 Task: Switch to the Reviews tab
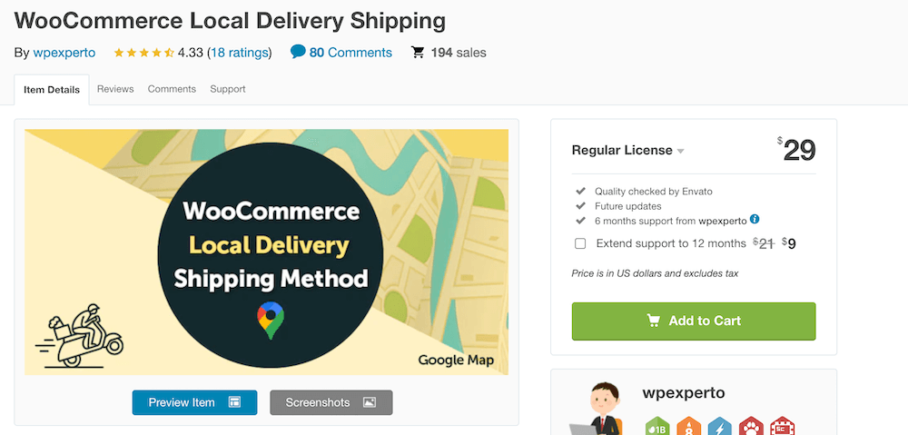click(x=115, y=89)
